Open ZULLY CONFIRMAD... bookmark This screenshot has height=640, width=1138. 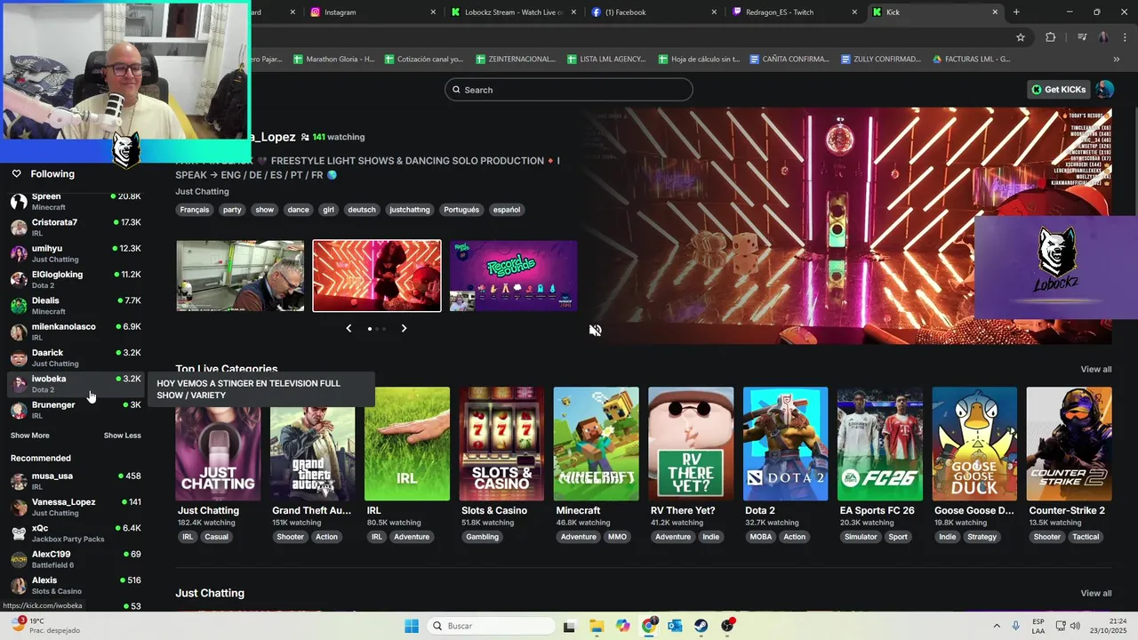[880, 60]
